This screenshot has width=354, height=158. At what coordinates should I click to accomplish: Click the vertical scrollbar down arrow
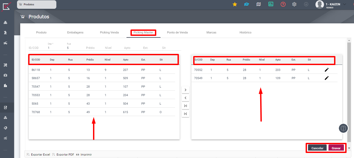[349, 148]
